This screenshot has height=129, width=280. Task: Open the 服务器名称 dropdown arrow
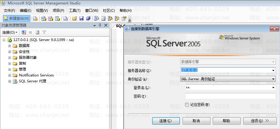pos(273,70)
